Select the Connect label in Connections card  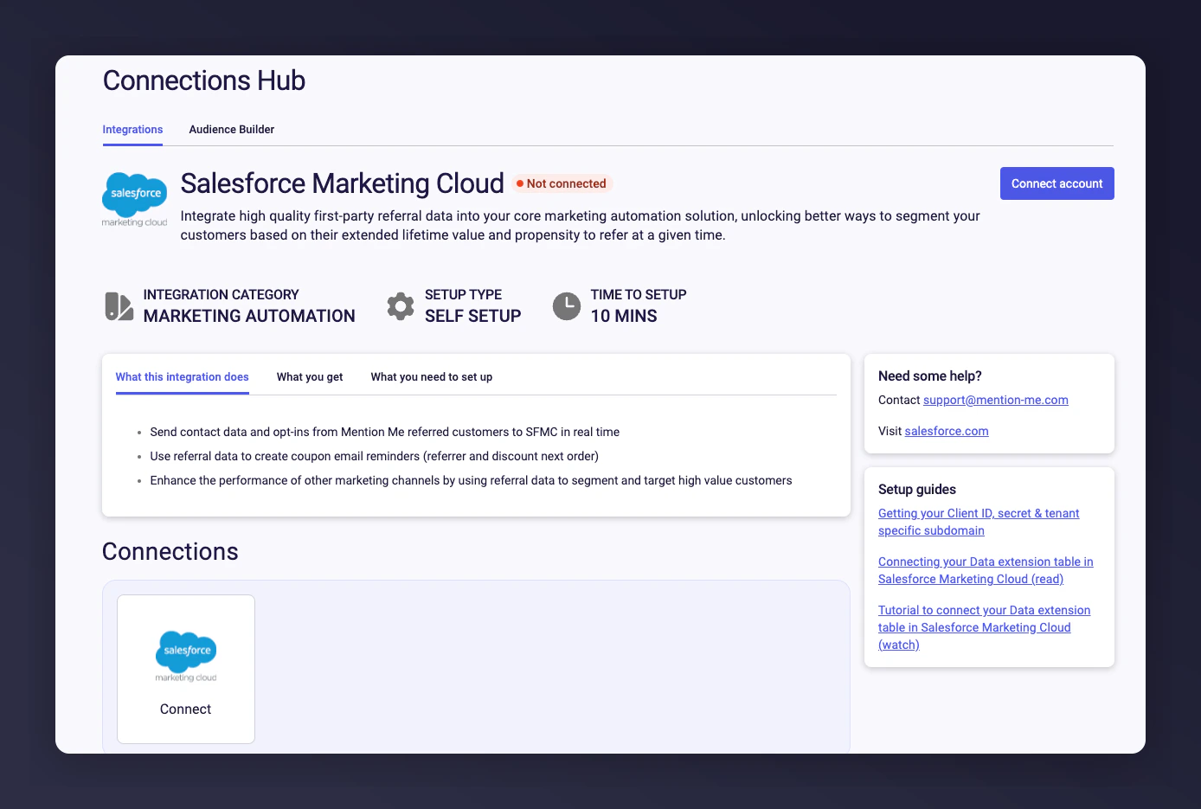(x=185, y=709)
